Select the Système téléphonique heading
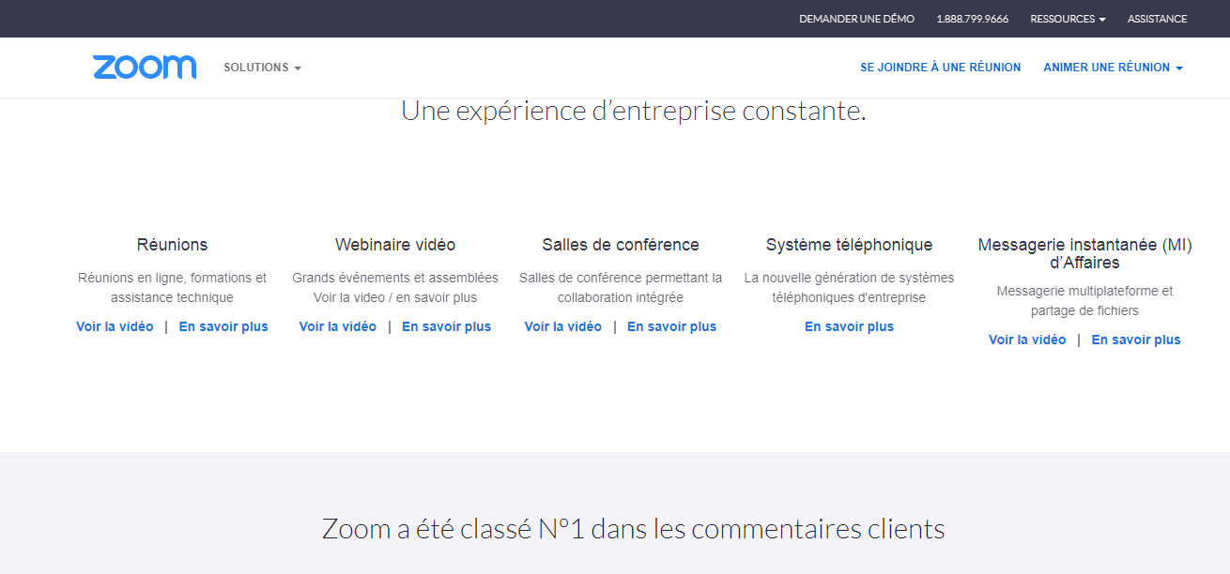The image size is (1230, 574). click(x=849, y=245)
